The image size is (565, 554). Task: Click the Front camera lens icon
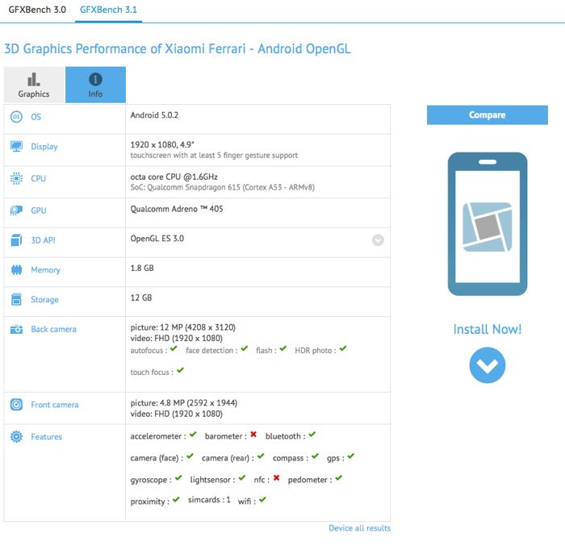[16, 405]
